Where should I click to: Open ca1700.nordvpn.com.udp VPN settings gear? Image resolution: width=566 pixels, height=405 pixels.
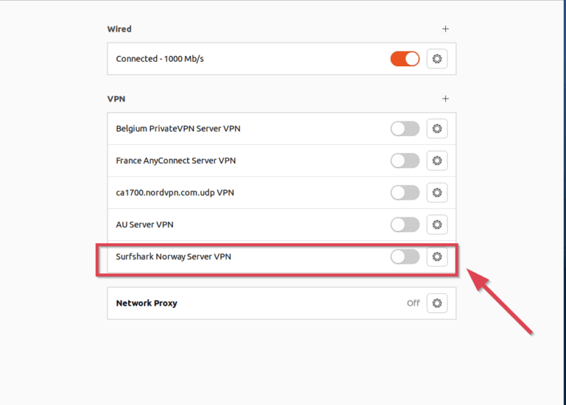coord(437,193)
